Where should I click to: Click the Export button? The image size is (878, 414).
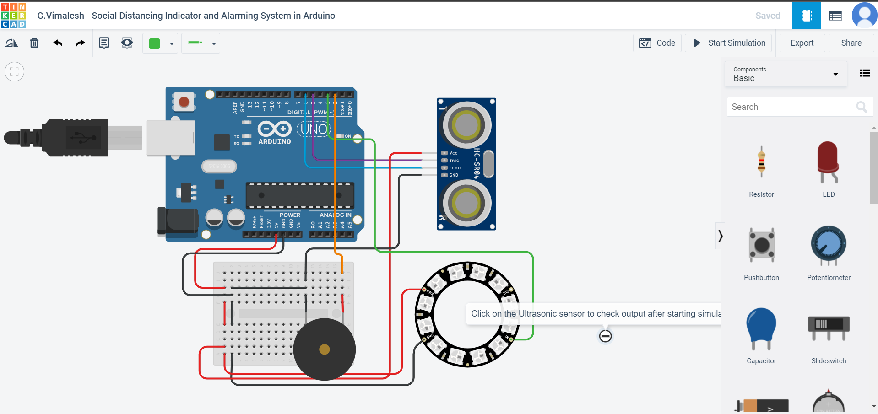pyautogui.click(x=802, y=43)
